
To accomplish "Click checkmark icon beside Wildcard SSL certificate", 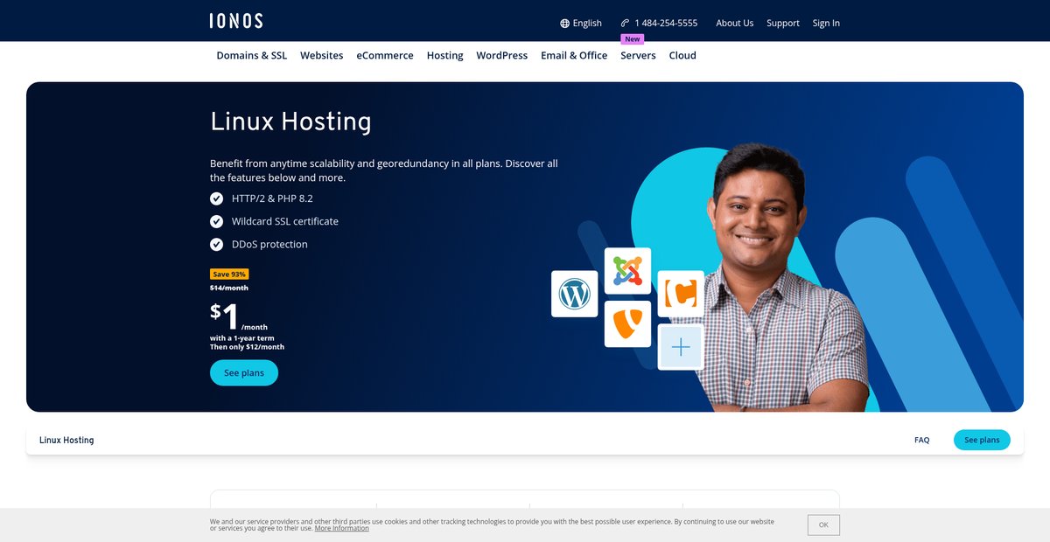I will [x=217, y=221].
